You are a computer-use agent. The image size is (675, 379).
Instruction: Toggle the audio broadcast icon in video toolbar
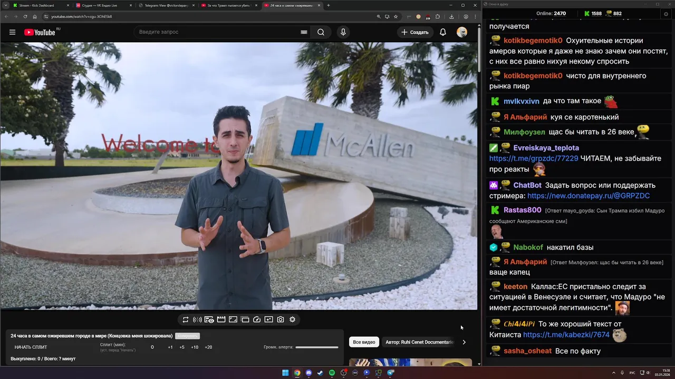tap(197, 320)
